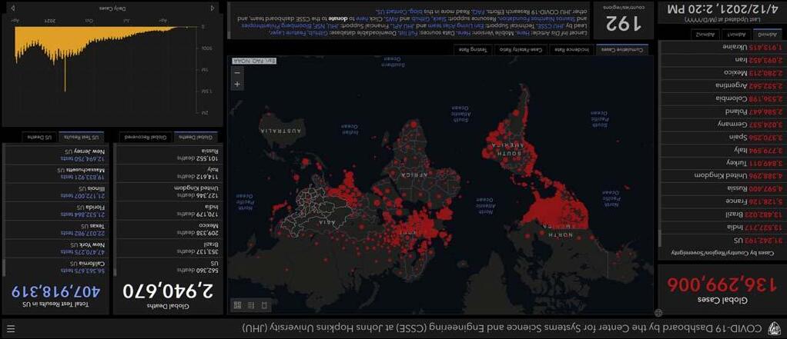Click the 170,179 deaths India entry
The width and height of the screenshot is (787, 339).
tap(169, 210)
